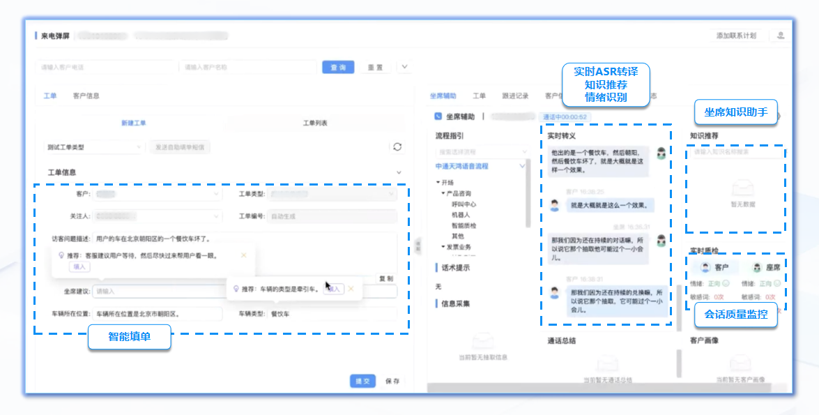819x415 pixels.
Task: Expand the search filter chevron next to 重置
Action: [x=405, y=67]
